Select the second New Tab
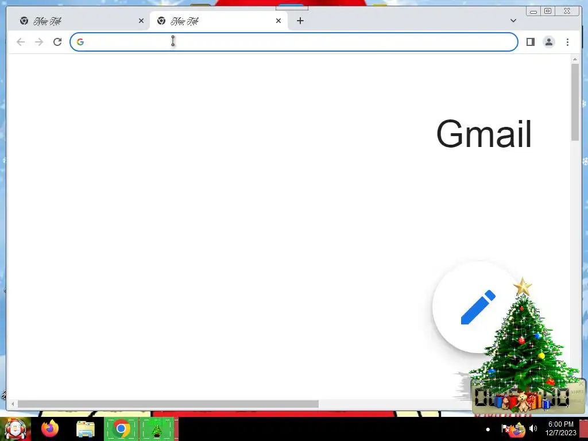The image size is (588, 441). point(218,21)
